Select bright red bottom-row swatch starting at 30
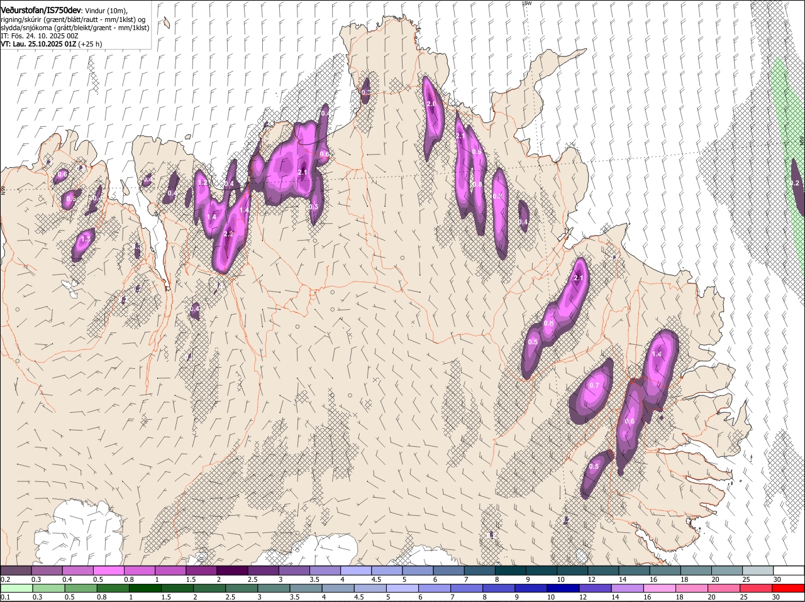 click(x=789, y=588)
